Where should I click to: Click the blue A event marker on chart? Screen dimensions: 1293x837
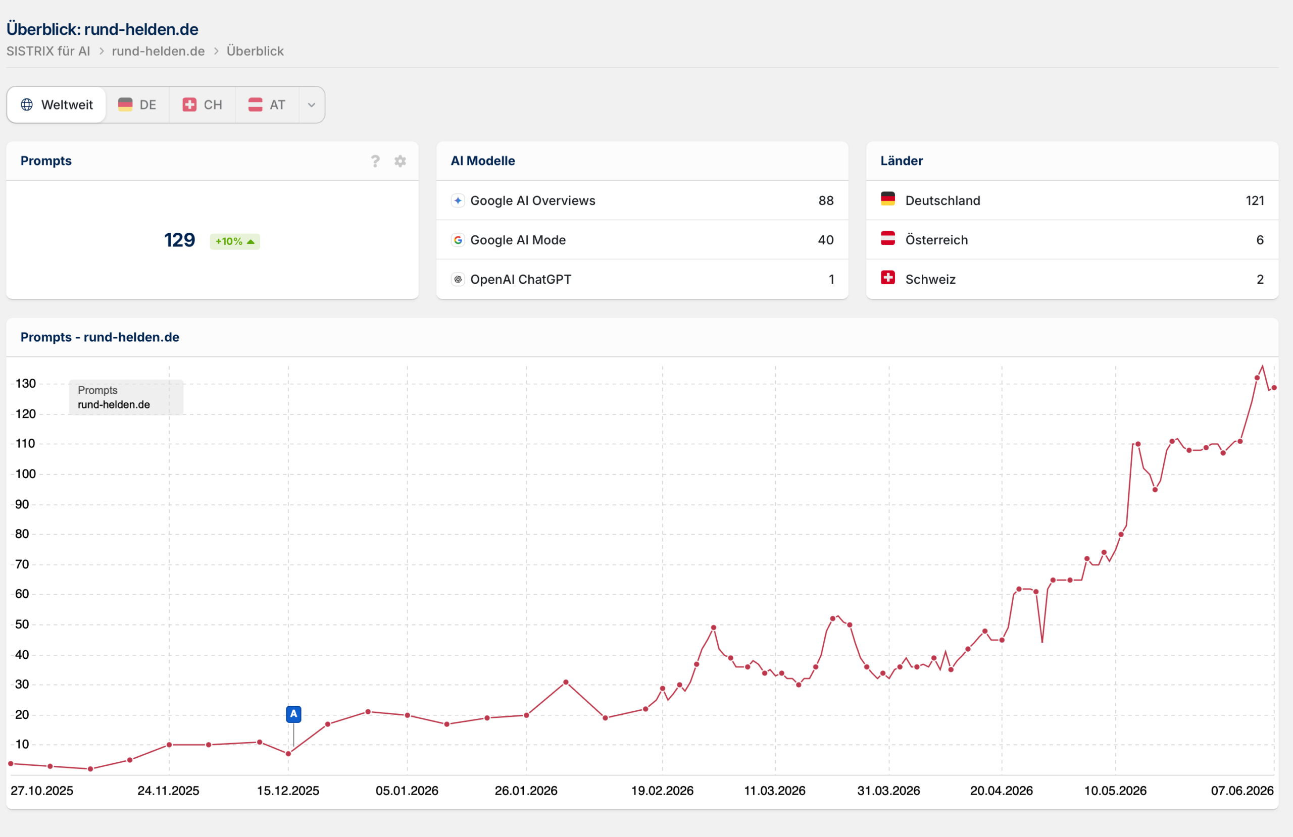pyautogui.click(x=293, y=714)
